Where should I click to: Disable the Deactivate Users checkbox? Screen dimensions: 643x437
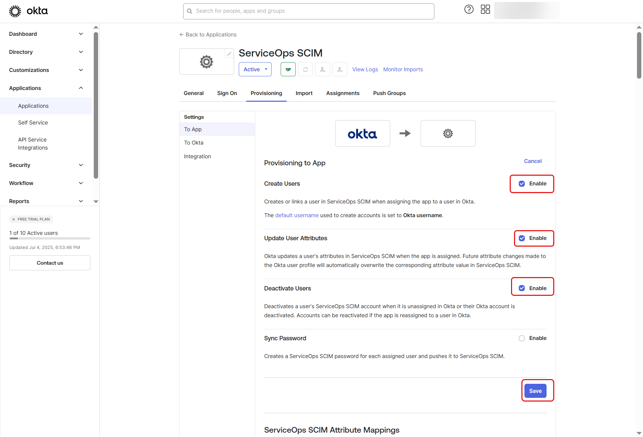point(522,288)
